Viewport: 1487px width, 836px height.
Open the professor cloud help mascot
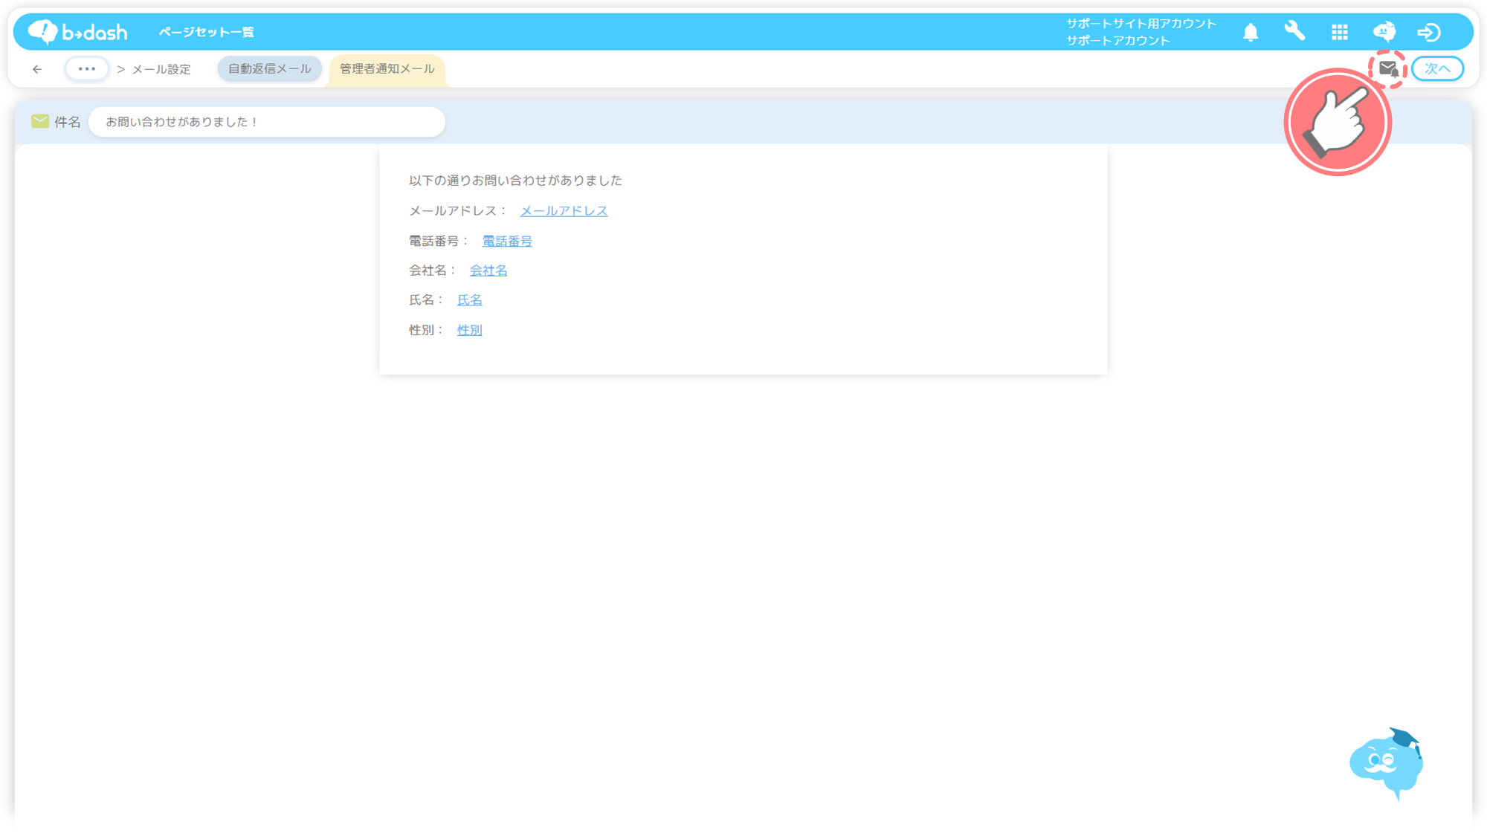[x=1386, y=762]
